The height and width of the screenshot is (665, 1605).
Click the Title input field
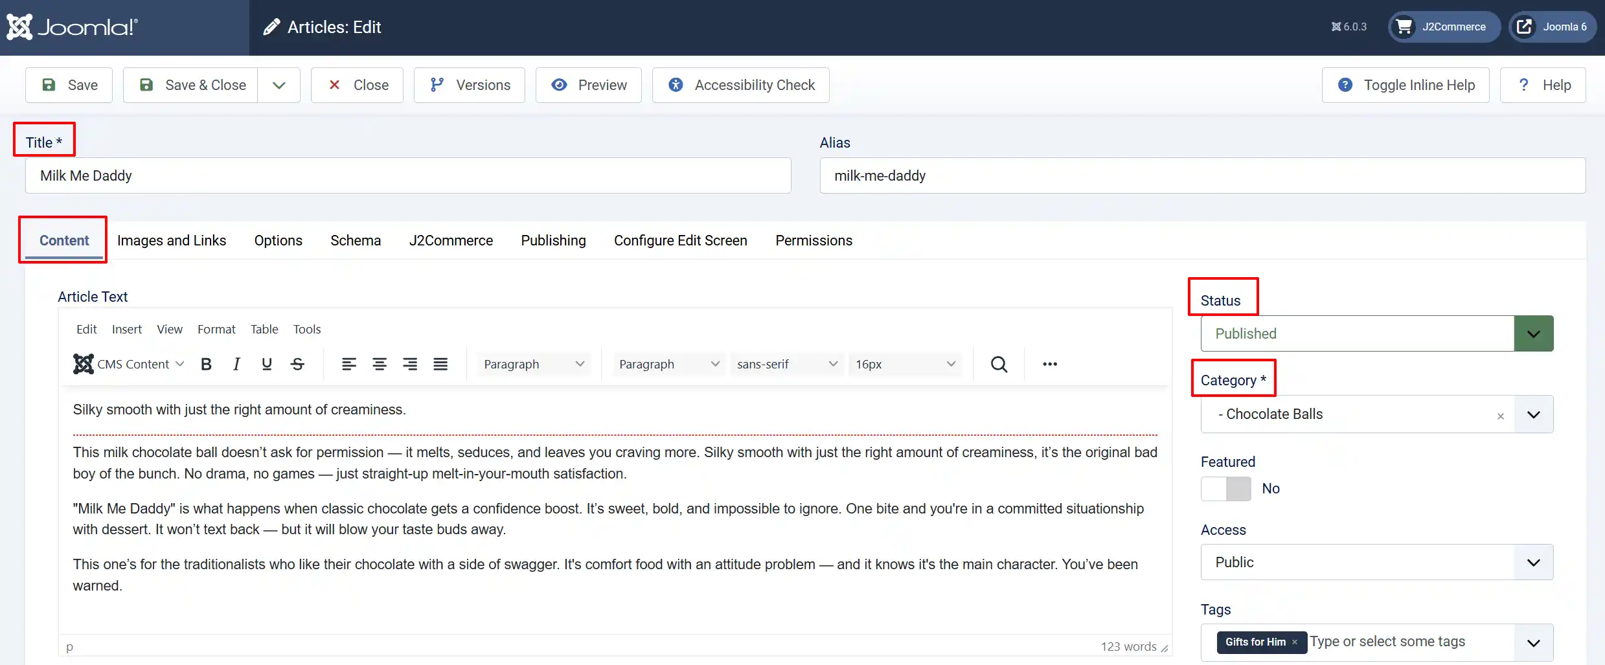(408, 175)
